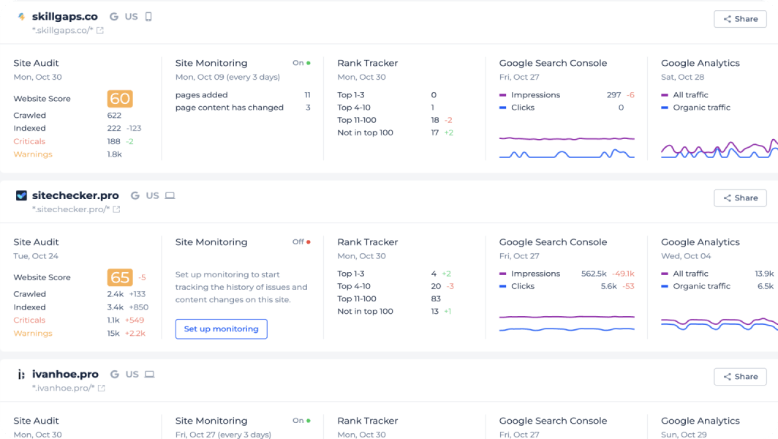Click the Google icon next to sitechecker.pro
This screenshot has width=778, height=439.
tap(135, 195)
